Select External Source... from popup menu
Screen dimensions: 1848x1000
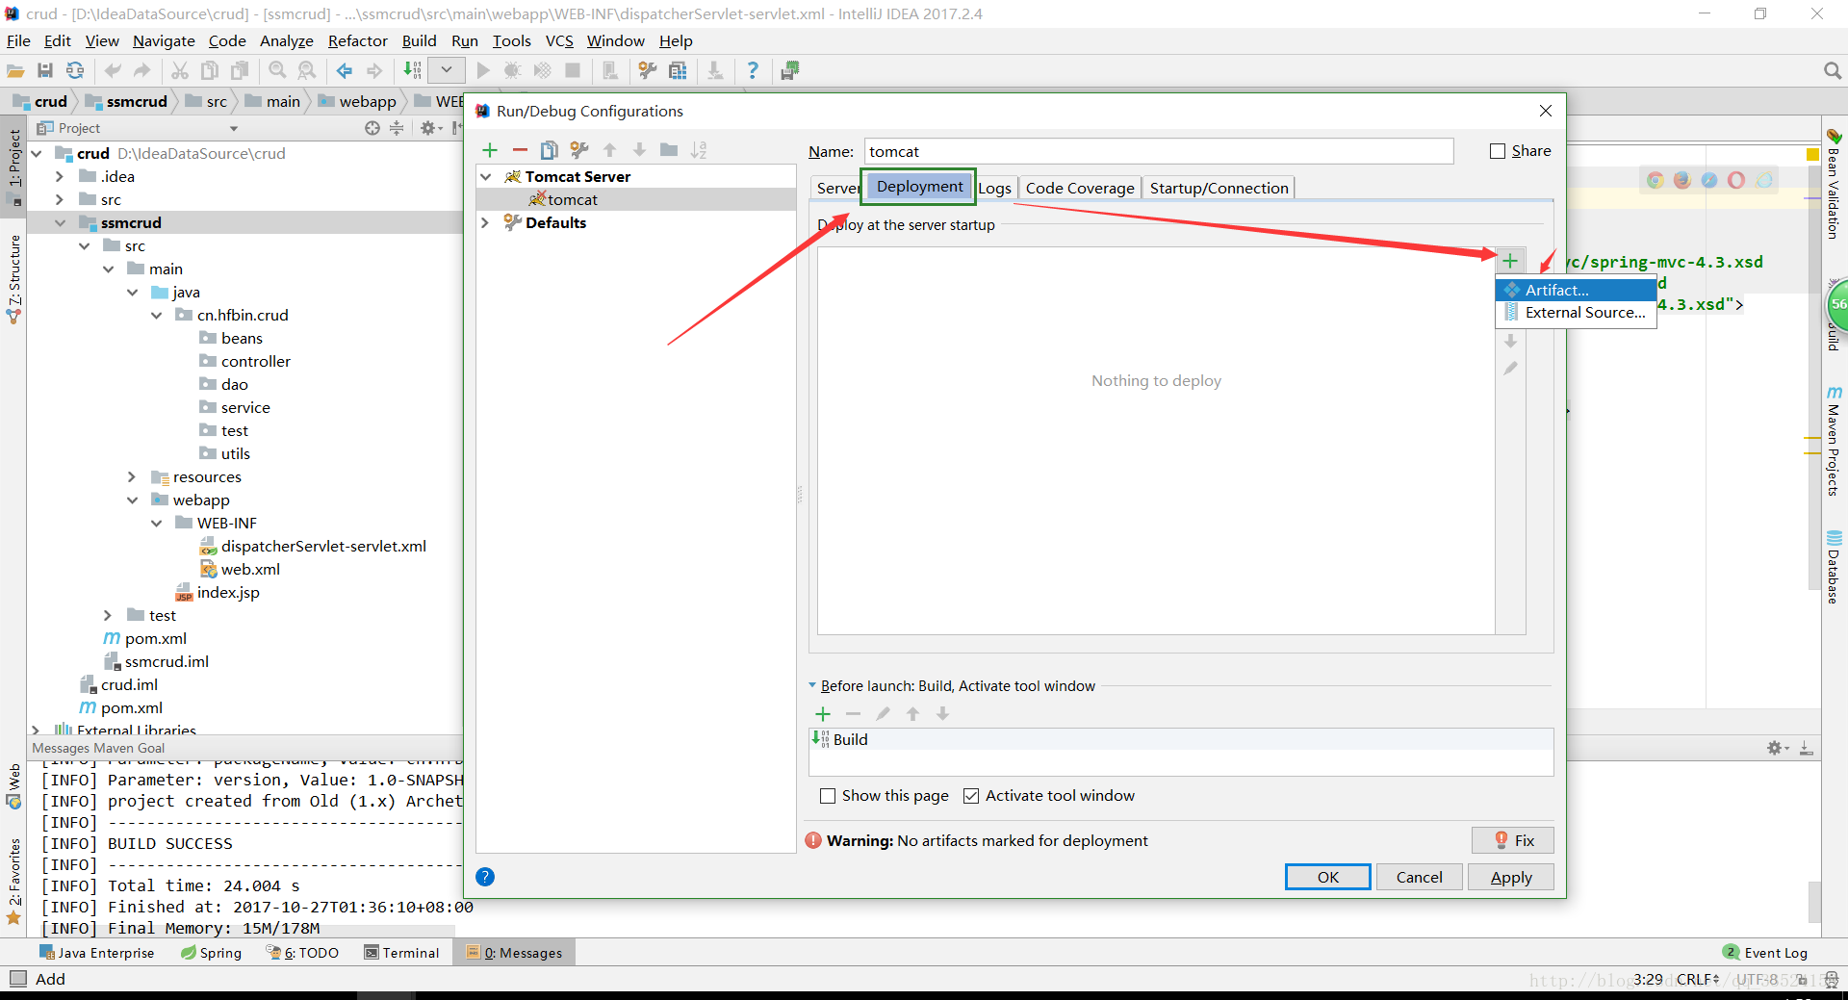click(1576, 313)
